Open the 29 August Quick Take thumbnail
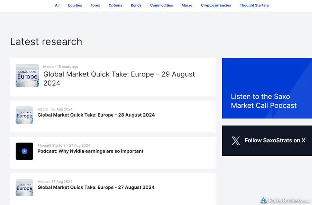312x205 pixels. pyautogui.click(x=27, y=75)
